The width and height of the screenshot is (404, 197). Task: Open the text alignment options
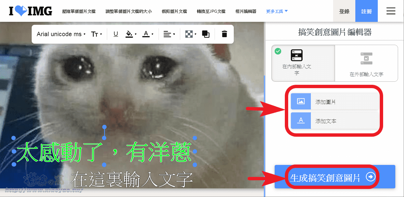[x=169, y=34]
